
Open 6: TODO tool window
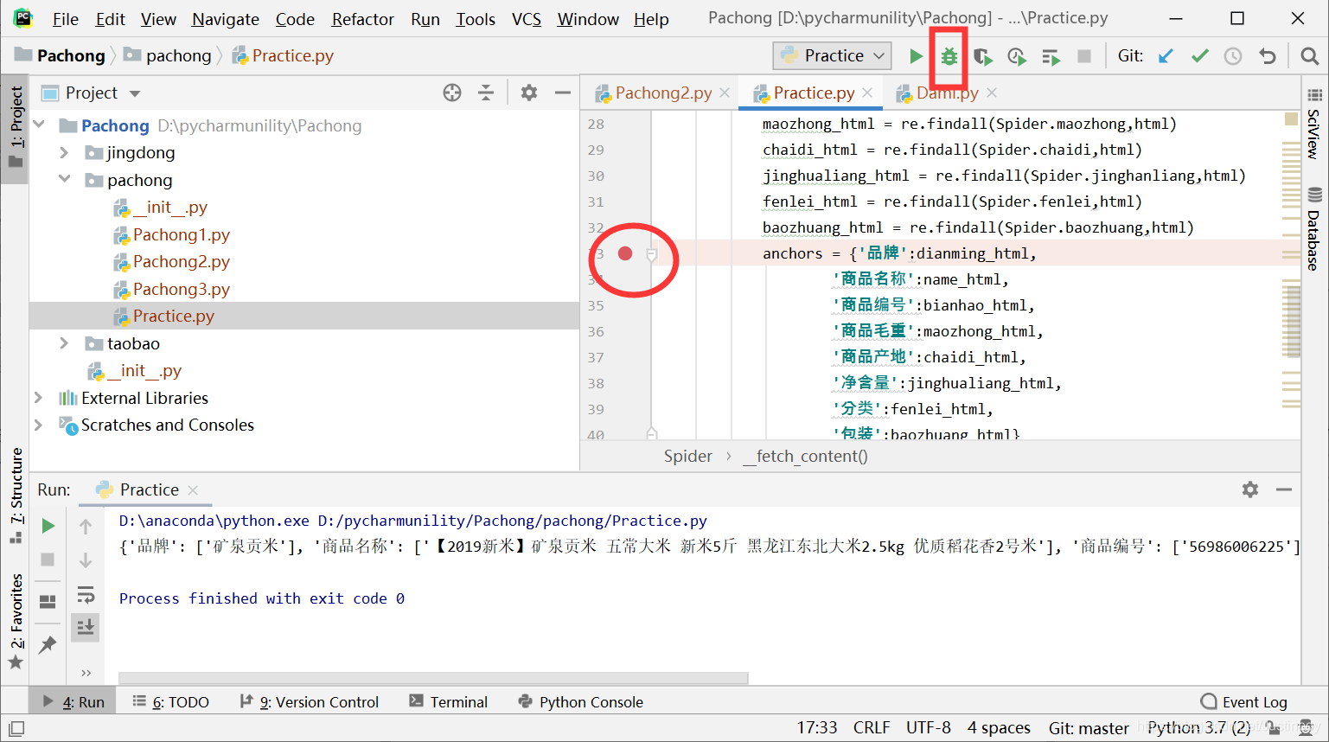(170, 702)
